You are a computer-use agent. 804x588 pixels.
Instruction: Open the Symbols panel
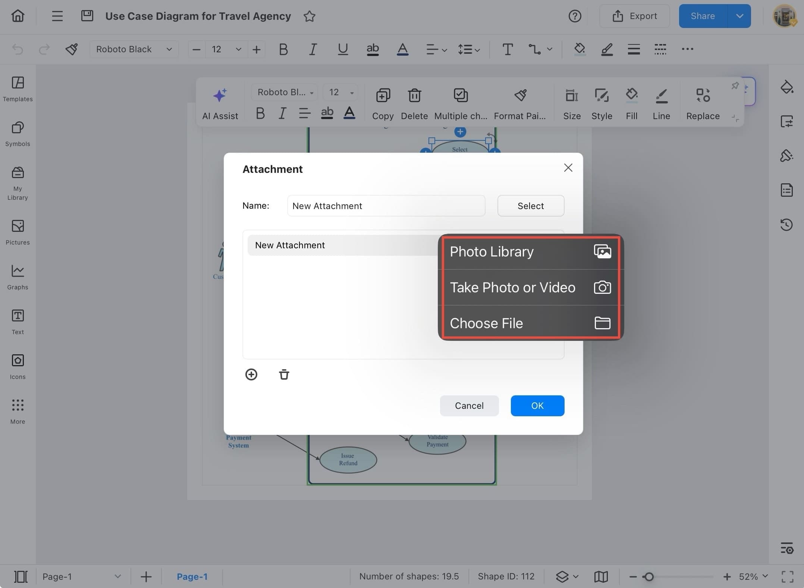point(17,134)
